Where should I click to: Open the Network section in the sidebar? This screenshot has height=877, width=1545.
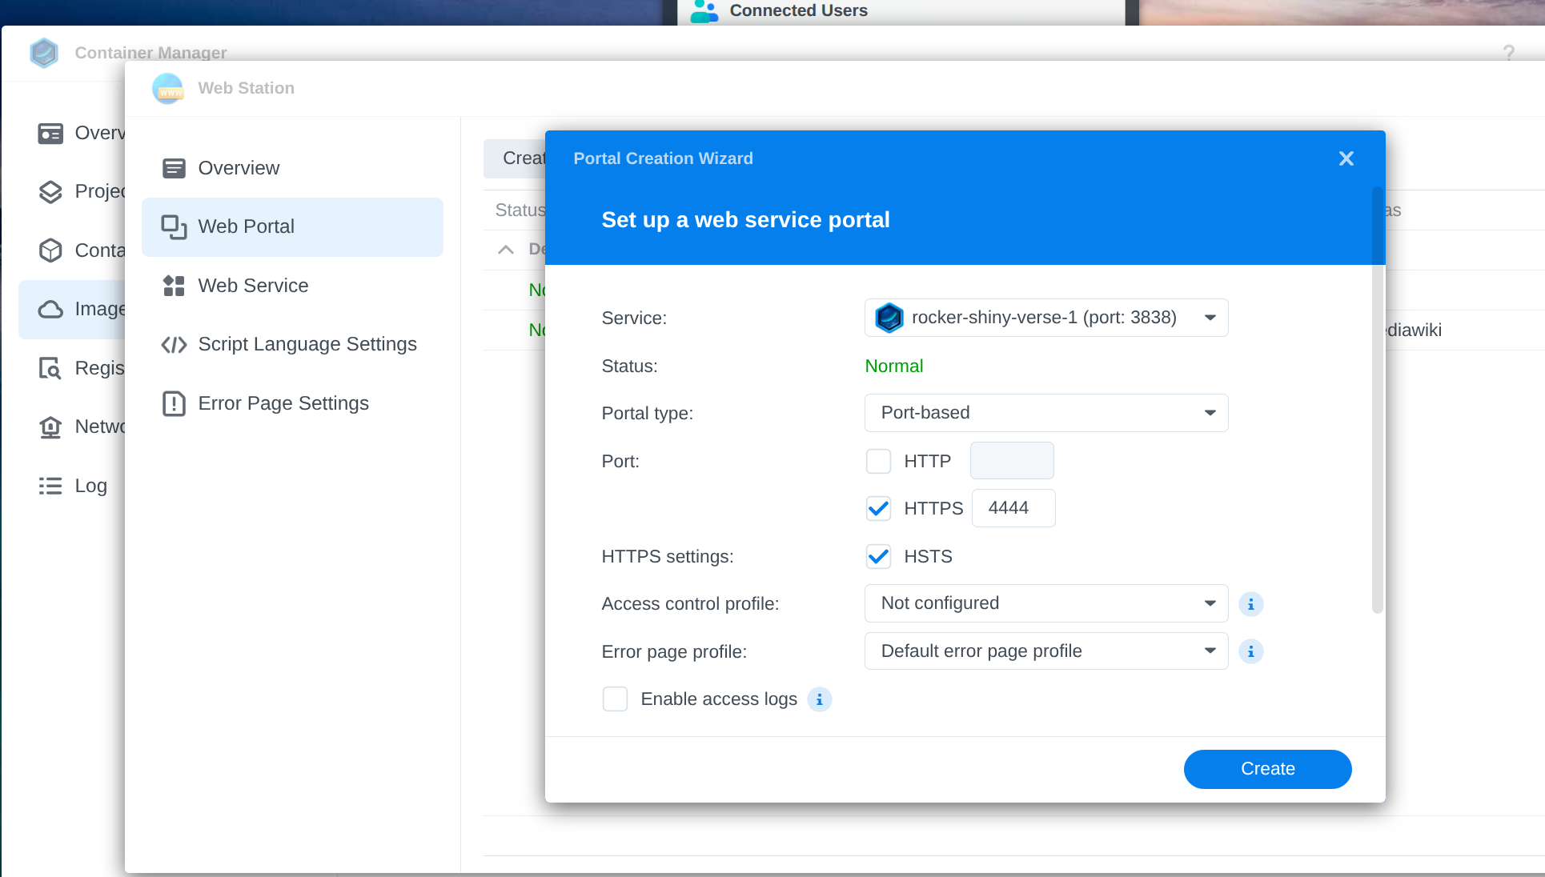pos(51,426)
